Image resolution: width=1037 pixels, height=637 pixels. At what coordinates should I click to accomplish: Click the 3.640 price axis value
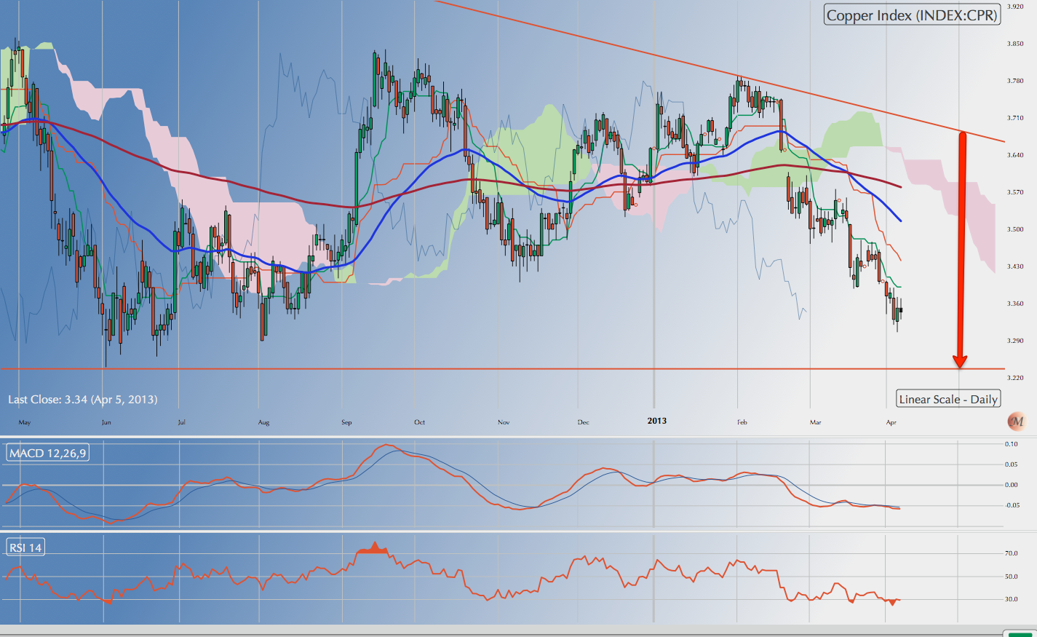click(1015, 155)
